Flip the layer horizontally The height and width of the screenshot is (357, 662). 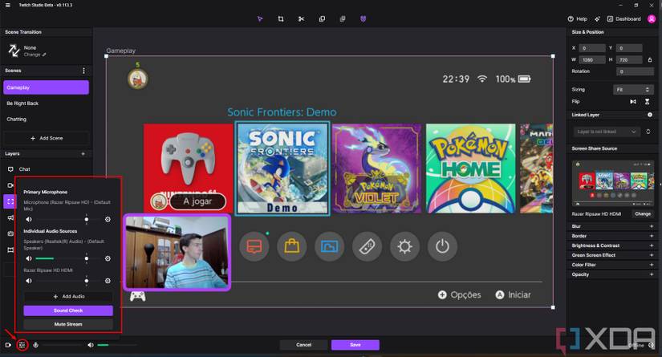pyautogui.click(x=633, y=102)
